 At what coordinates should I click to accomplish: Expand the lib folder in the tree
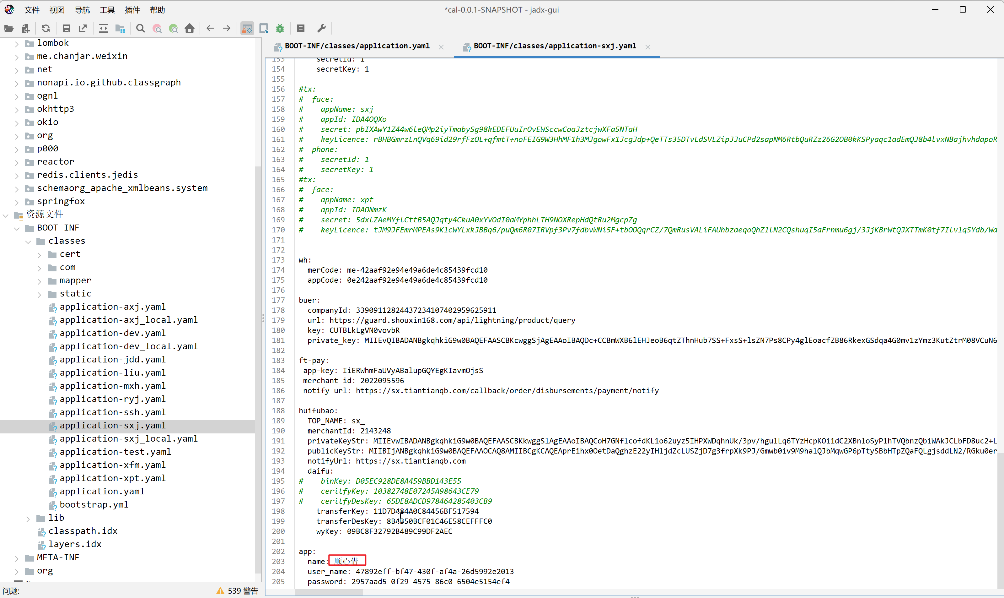click(x=28, y=519)
